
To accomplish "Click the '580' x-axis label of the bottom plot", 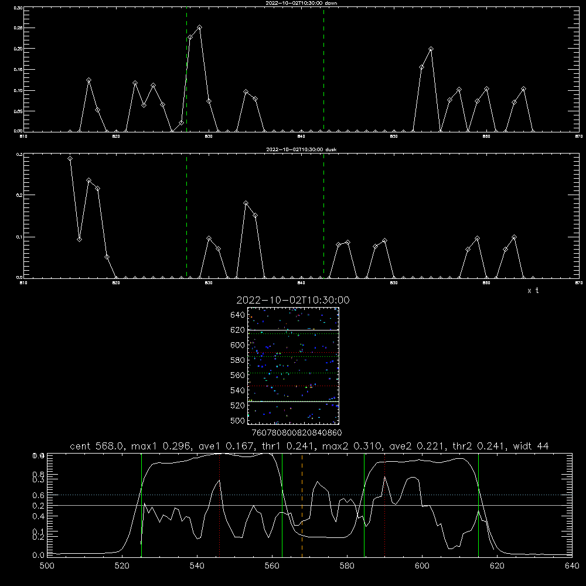I will click(x=347, y=566).
